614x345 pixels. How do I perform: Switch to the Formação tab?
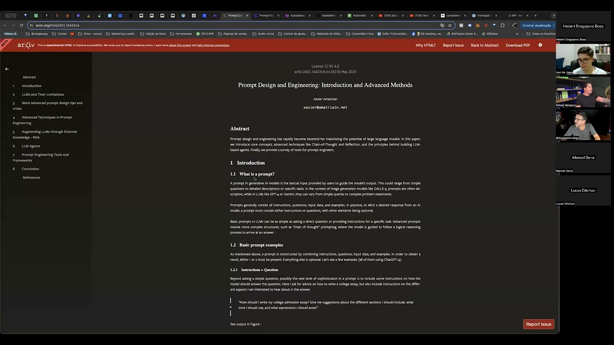tap(484, 15)
